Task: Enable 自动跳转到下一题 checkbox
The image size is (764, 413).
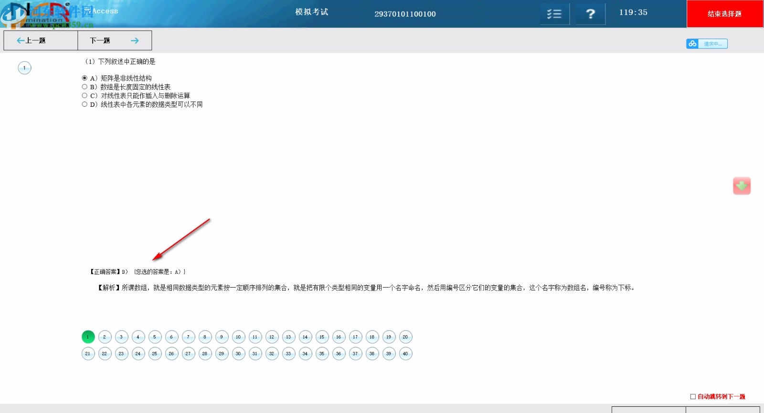Action: coord(693,396)
